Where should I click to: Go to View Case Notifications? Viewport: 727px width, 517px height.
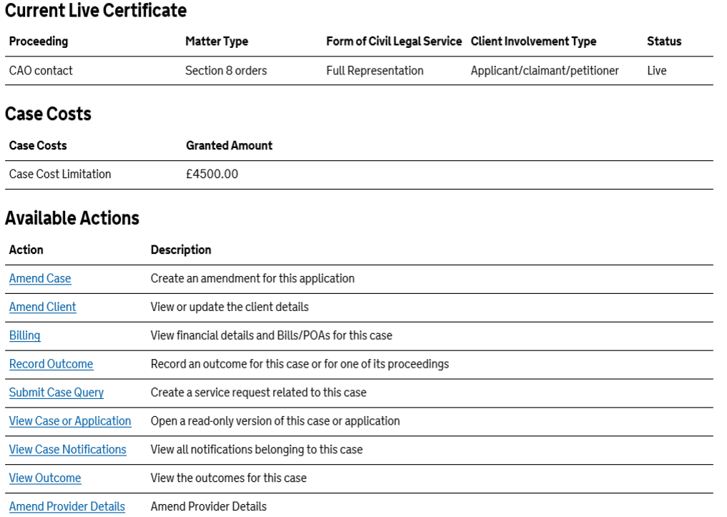[x=67, y=450]
